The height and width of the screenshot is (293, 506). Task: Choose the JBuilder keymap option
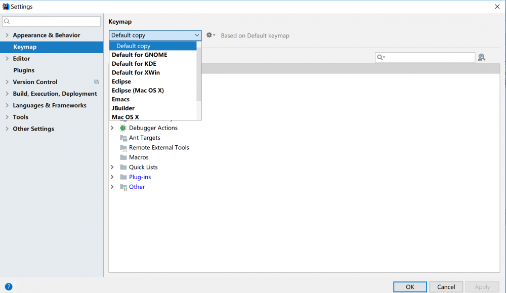click(x=153, y=108)
